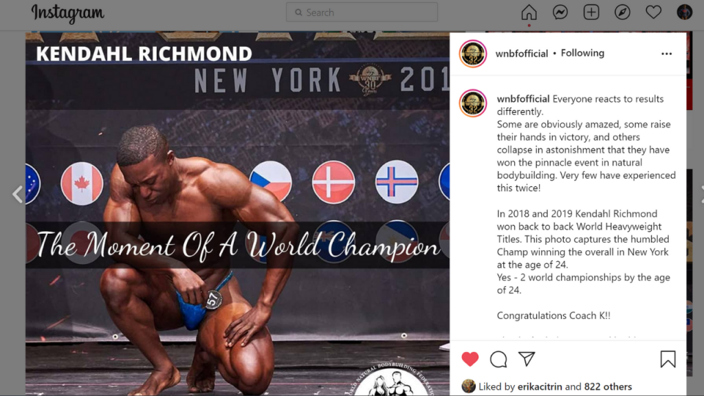Viewport: 704px width, 396px height.
Task: Save the post with bookmark icon
Action: [668, 359]
